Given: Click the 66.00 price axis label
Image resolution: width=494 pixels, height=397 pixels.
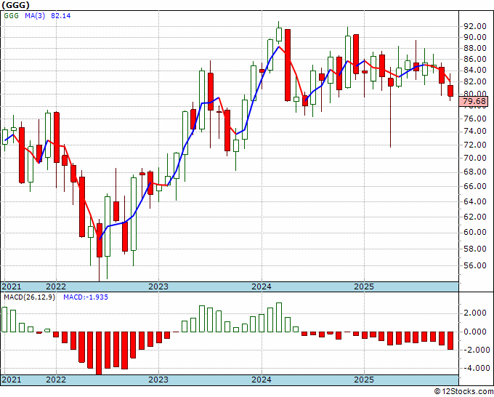Looking at the screenshot, I should 475,186.
